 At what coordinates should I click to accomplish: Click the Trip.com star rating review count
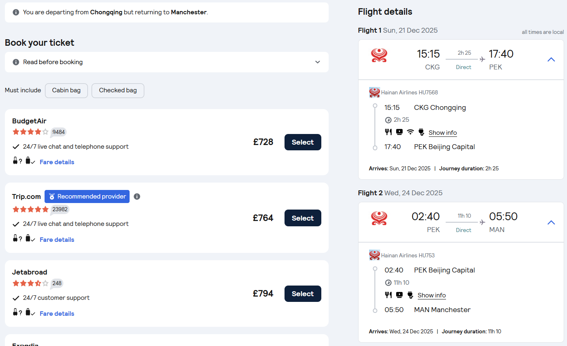[x=60, y=209]
